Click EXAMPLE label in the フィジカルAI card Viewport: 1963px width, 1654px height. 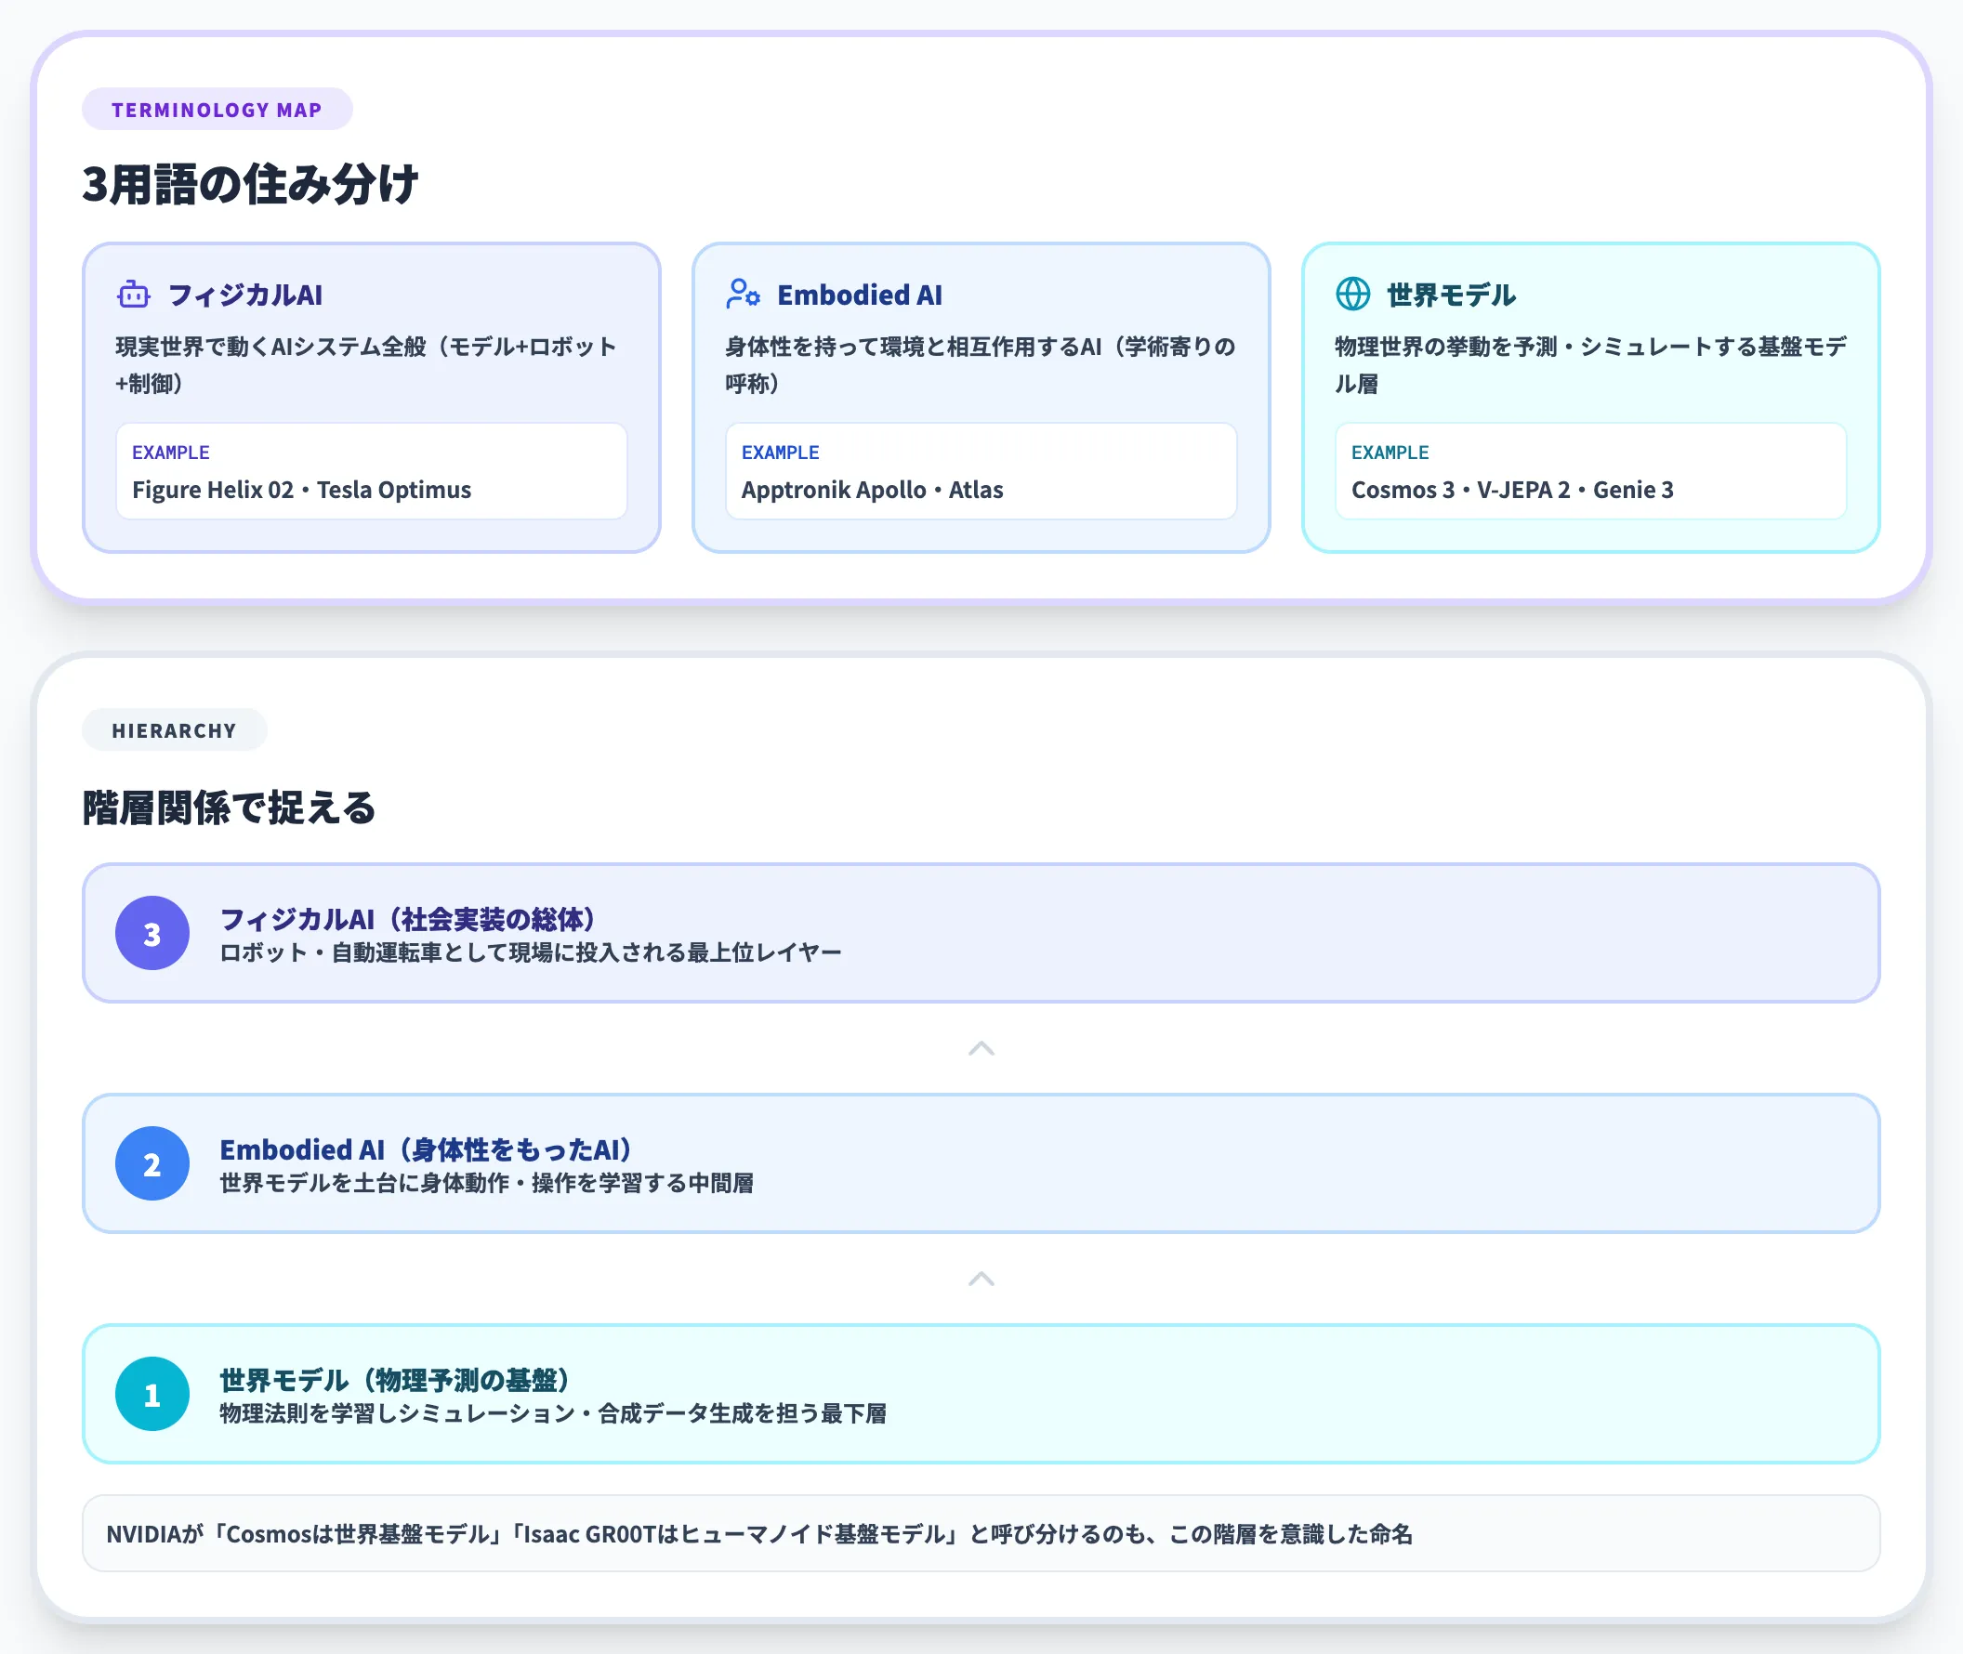click(x=171, y=453)
